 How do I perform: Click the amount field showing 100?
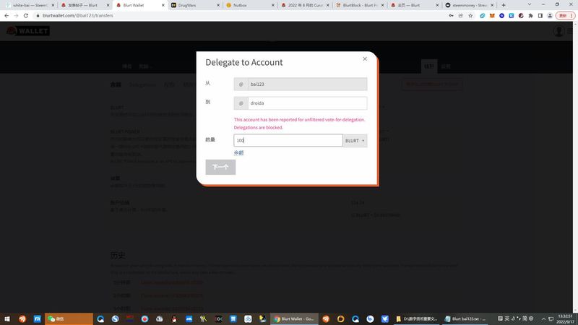(x=288, y=141)
